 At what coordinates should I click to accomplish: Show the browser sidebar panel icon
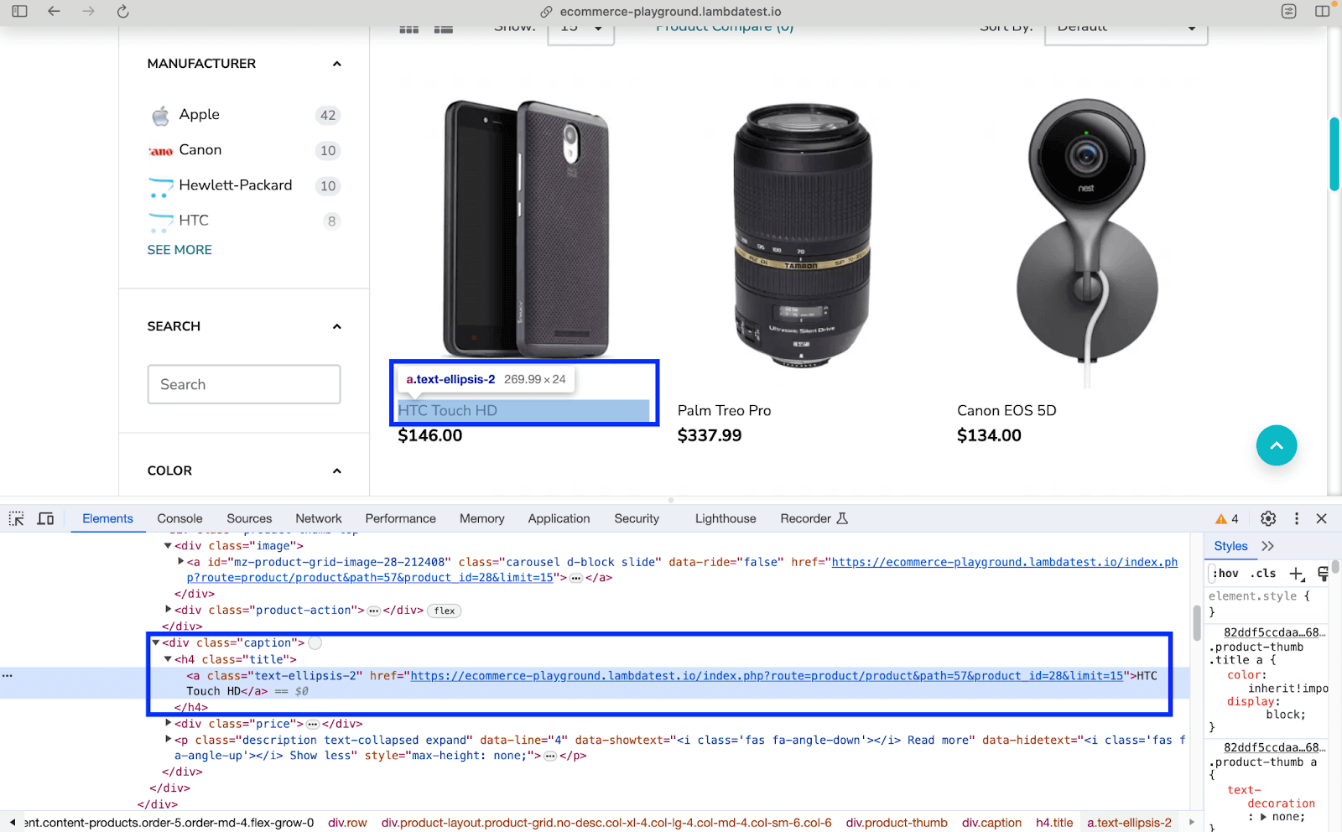20,12
